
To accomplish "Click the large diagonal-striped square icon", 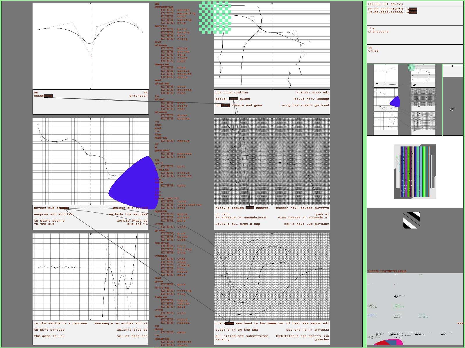I will 412,220.
